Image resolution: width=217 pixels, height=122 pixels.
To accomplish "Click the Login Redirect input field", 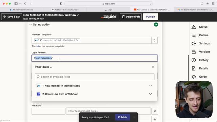I will [x=95, y=58].
